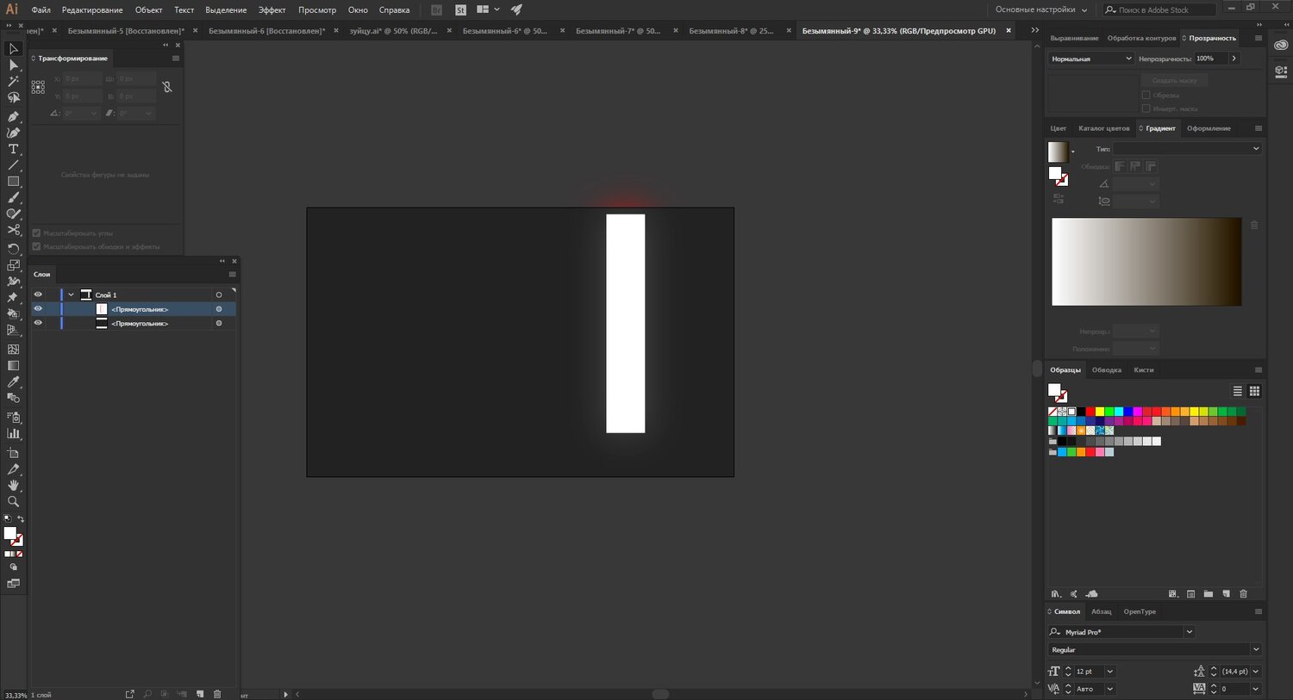Collapse the Слой 1 layer tree
The width and height of the screenshot is (1293, 700).
pos(71,294)
